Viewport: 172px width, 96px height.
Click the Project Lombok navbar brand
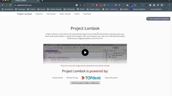point(24,14)
